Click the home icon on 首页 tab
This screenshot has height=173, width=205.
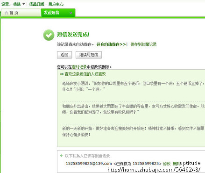point(6,13)
